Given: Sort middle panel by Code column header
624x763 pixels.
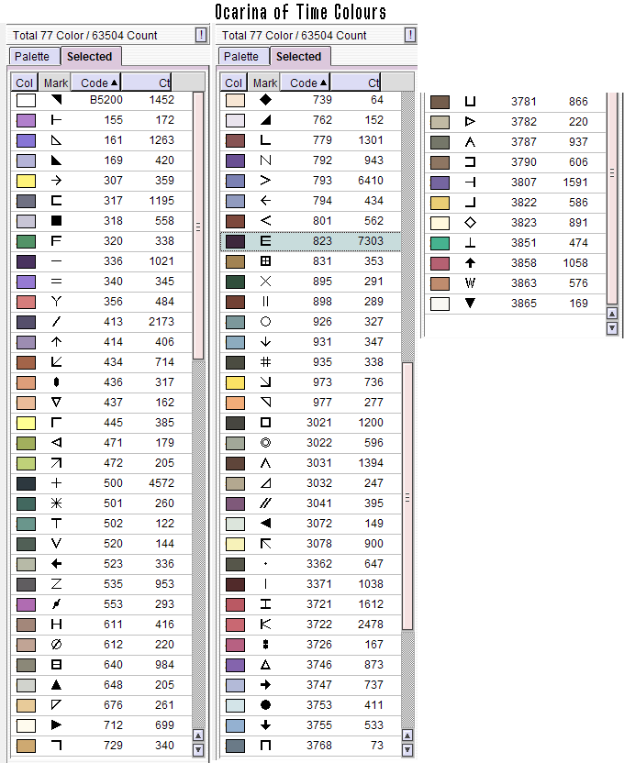Looking at the screenshot, I should click(x=306, y=83).
